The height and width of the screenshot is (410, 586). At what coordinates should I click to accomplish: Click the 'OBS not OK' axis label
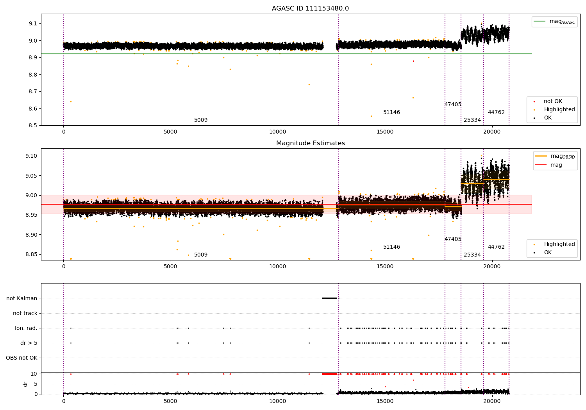tap(22, 358)
